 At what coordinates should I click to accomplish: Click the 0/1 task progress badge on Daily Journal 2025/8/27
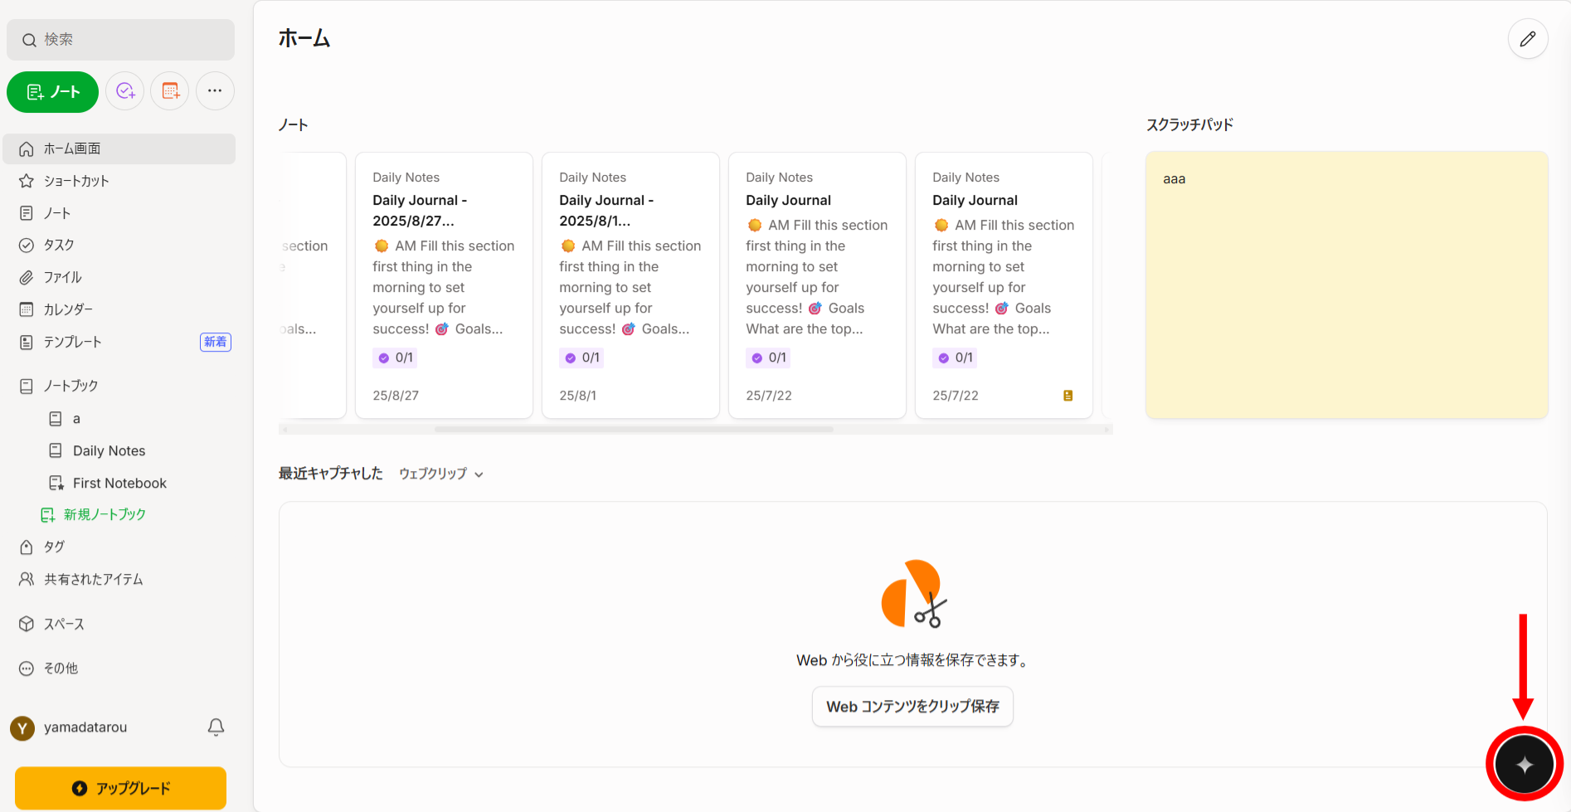395,357
